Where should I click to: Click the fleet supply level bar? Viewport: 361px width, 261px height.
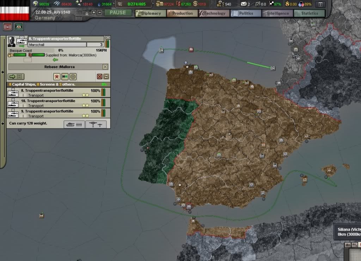pyautogui.click(x=20, y=55)
